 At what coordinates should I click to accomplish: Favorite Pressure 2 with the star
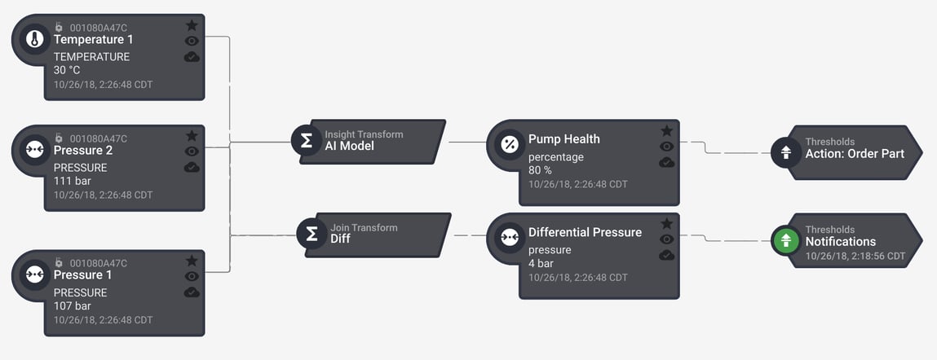(192, 135)
